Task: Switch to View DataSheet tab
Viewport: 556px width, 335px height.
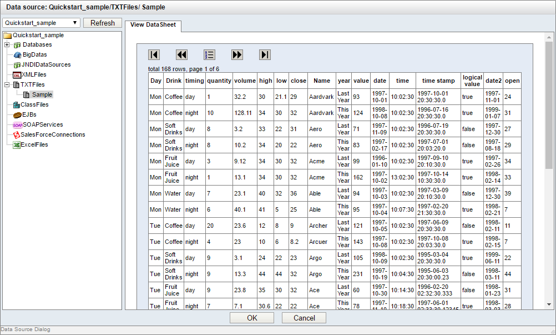Action: coord(153,25)
